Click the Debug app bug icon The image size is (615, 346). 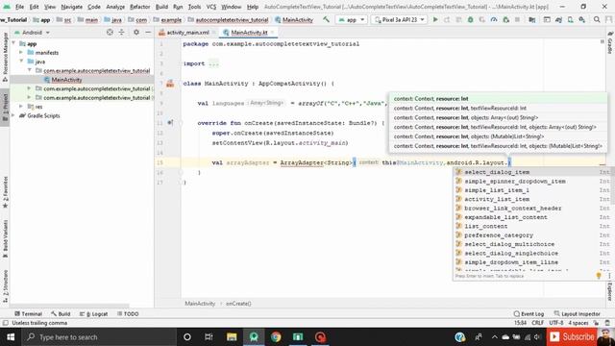tap(470, 19)
